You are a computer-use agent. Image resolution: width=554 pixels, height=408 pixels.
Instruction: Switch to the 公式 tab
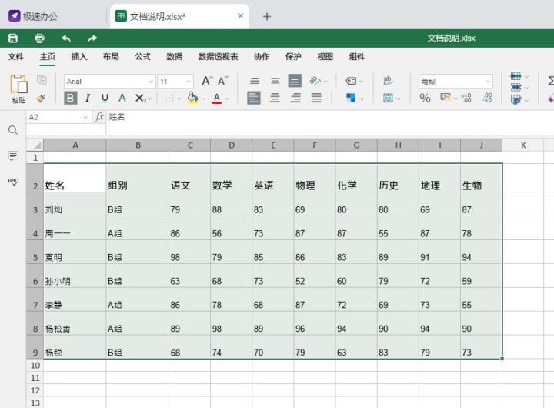(x=143, y=56)
